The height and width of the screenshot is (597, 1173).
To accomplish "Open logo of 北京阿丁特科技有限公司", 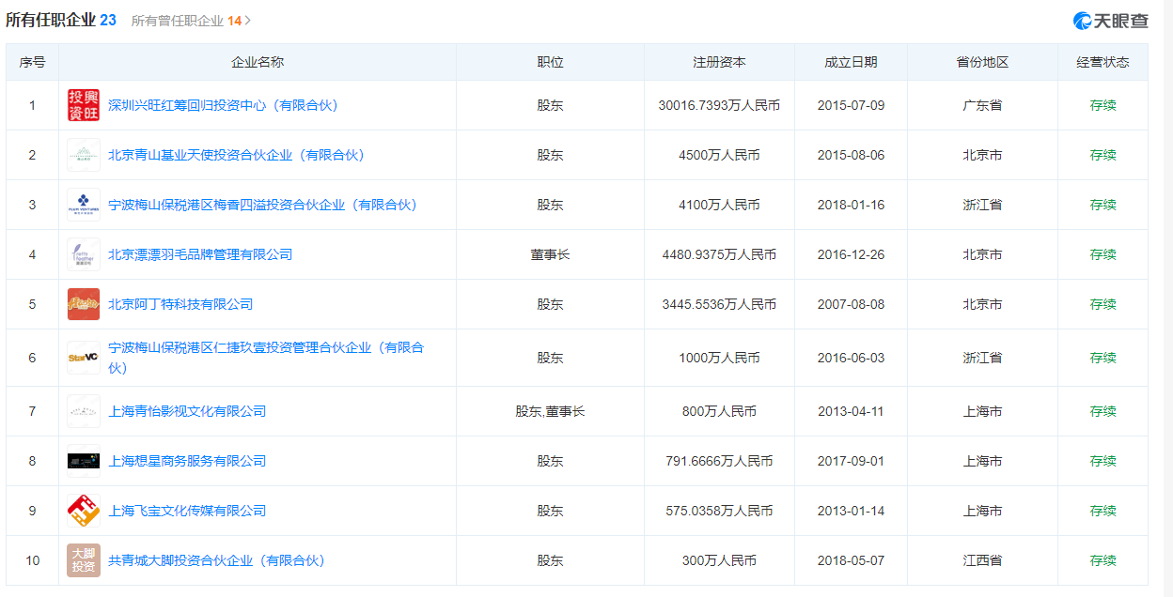I will 84,304.
